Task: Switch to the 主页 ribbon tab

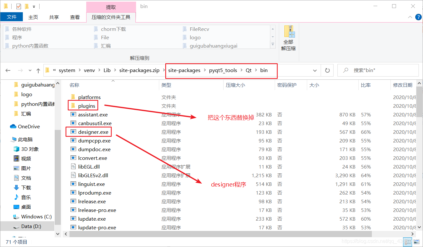Action: tap(33, 17)
